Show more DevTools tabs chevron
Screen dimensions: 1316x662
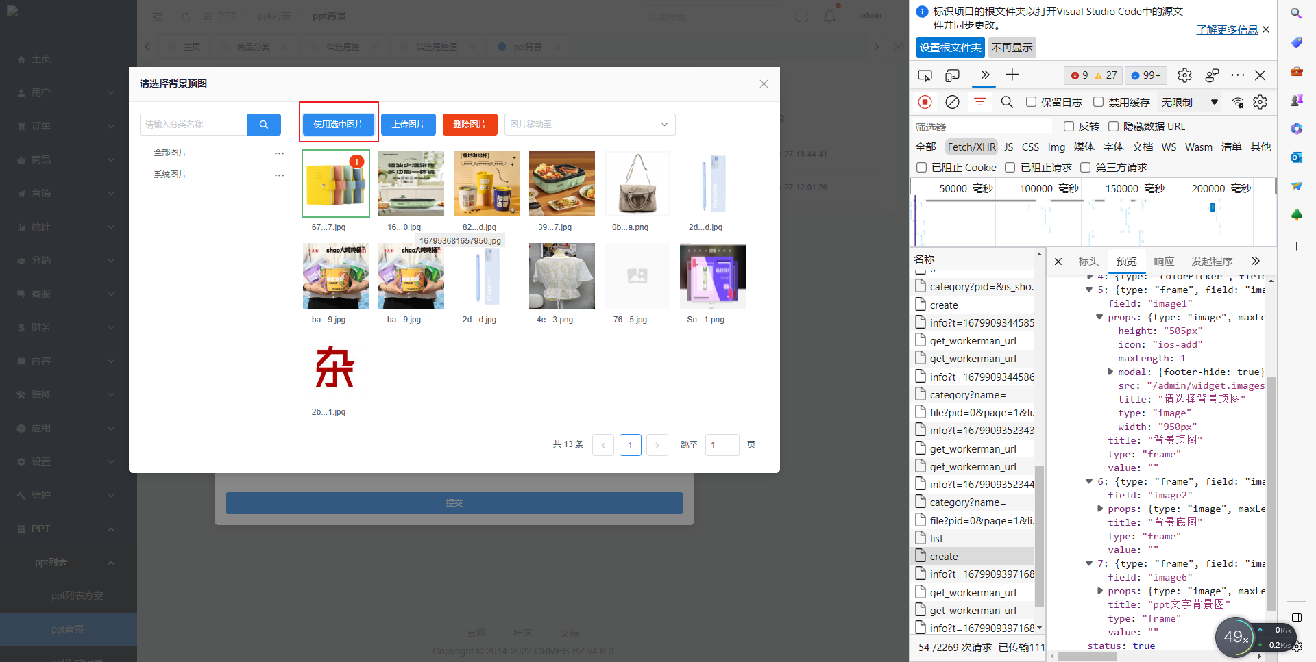(x=985, y=75)
